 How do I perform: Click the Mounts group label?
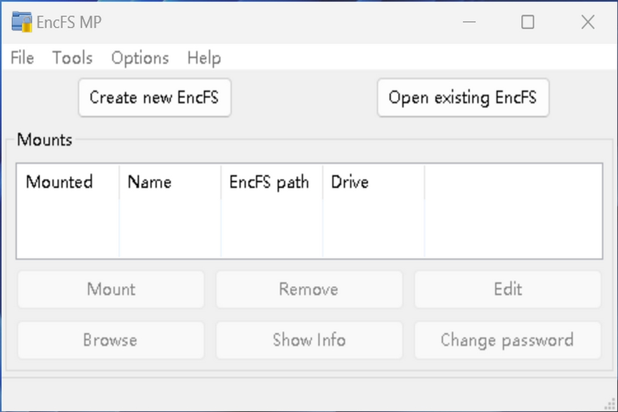(x=44, y=140)
